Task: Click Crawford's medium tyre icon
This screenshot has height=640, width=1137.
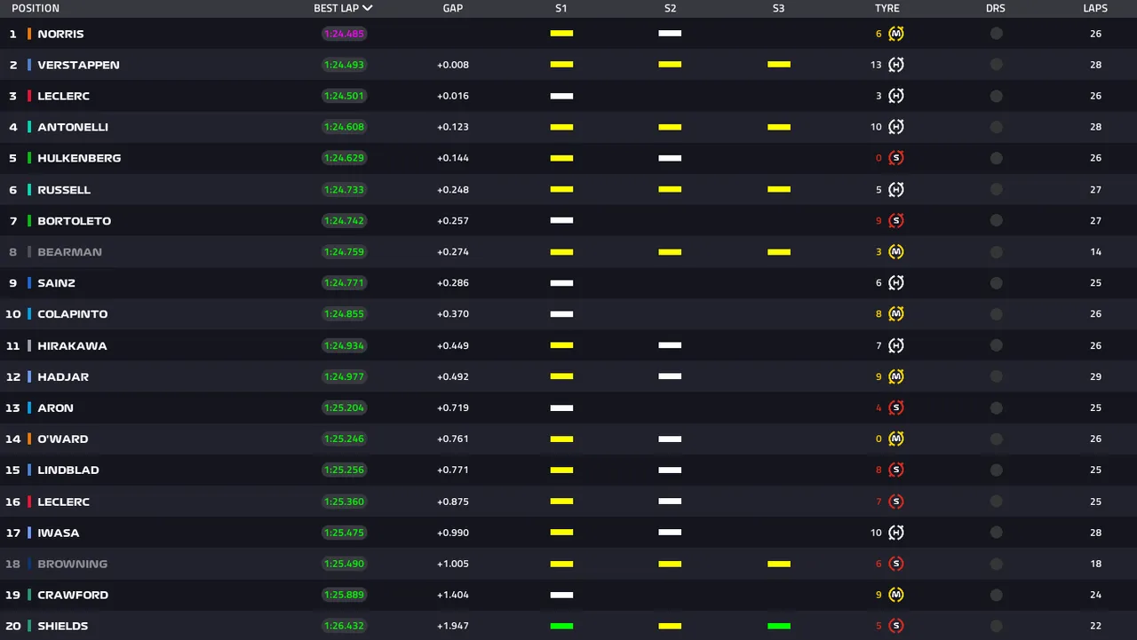Action: point(896,595)
